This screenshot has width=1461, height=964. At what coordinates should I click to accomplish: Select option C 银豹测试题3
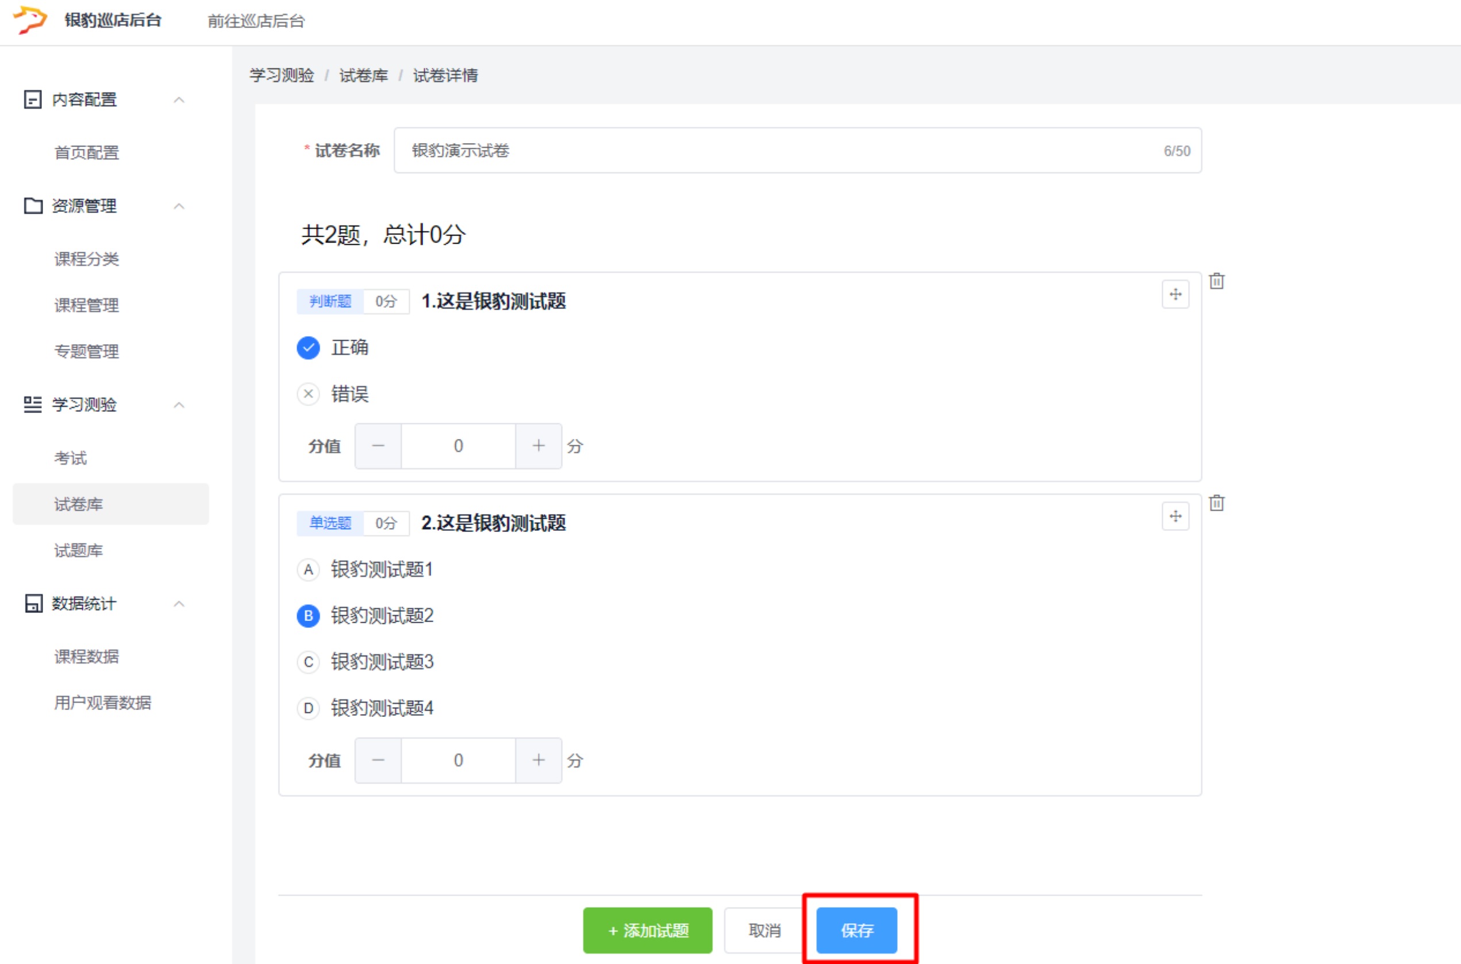coord(309,662)
